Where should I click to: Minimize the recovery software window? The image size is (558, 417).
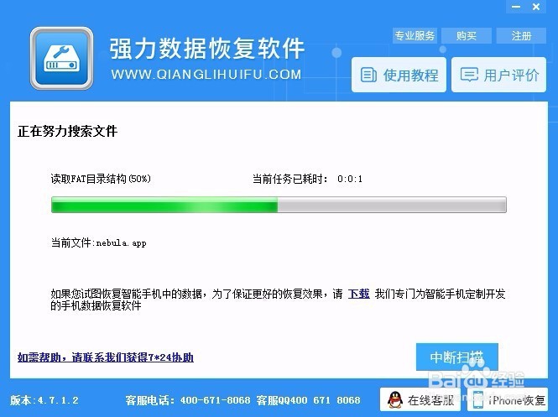click(516, 7)
